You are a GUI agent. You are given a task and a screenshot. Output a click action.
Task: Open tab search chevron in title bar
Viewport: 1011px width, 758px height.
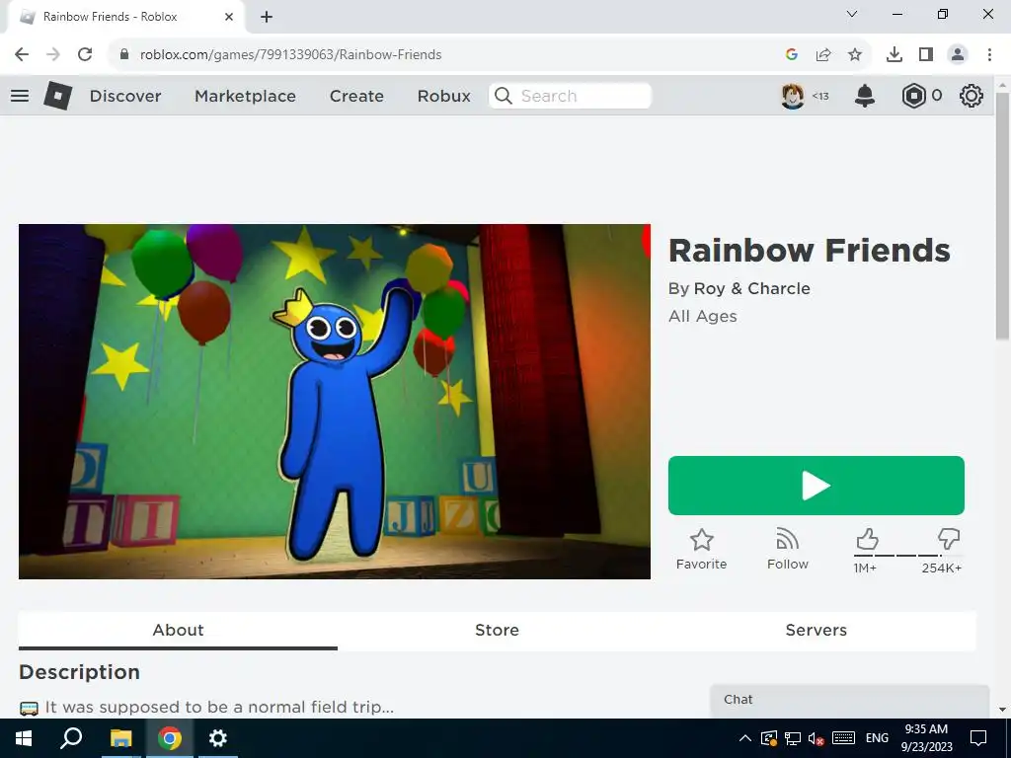pyautogui.click(x=852, y=14)
